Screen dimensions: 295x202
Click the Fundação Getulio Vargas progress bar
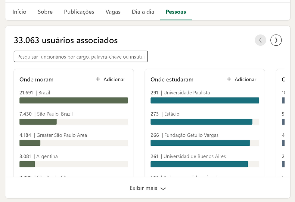200,143
